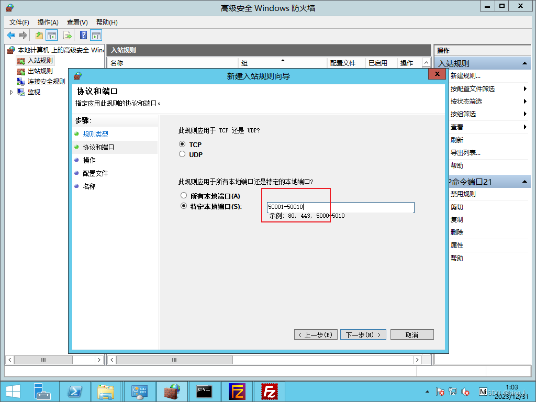Click 属性 in the actions pane
Viewport: 536px width, 402px height.
pos(456,245)
